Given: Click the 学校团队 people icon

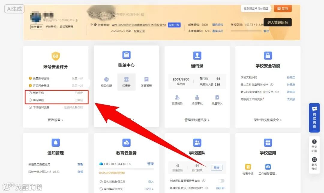Looking at the screenshot, I should (x=197, y=143).
